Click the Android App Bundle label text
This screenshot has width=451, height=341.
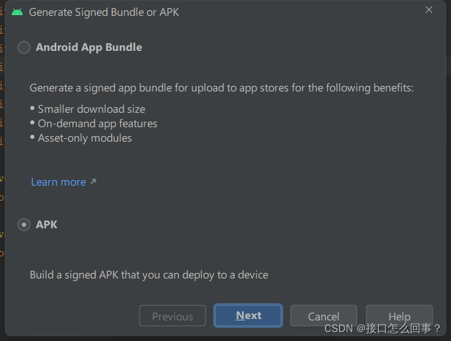click(89, 47)
